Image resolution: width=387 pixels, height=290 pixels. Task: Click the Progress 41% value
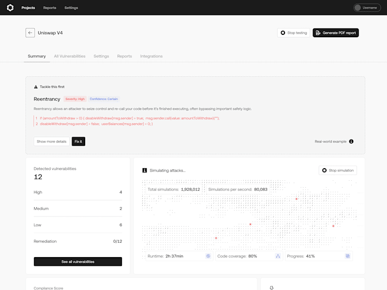[310, 256]
